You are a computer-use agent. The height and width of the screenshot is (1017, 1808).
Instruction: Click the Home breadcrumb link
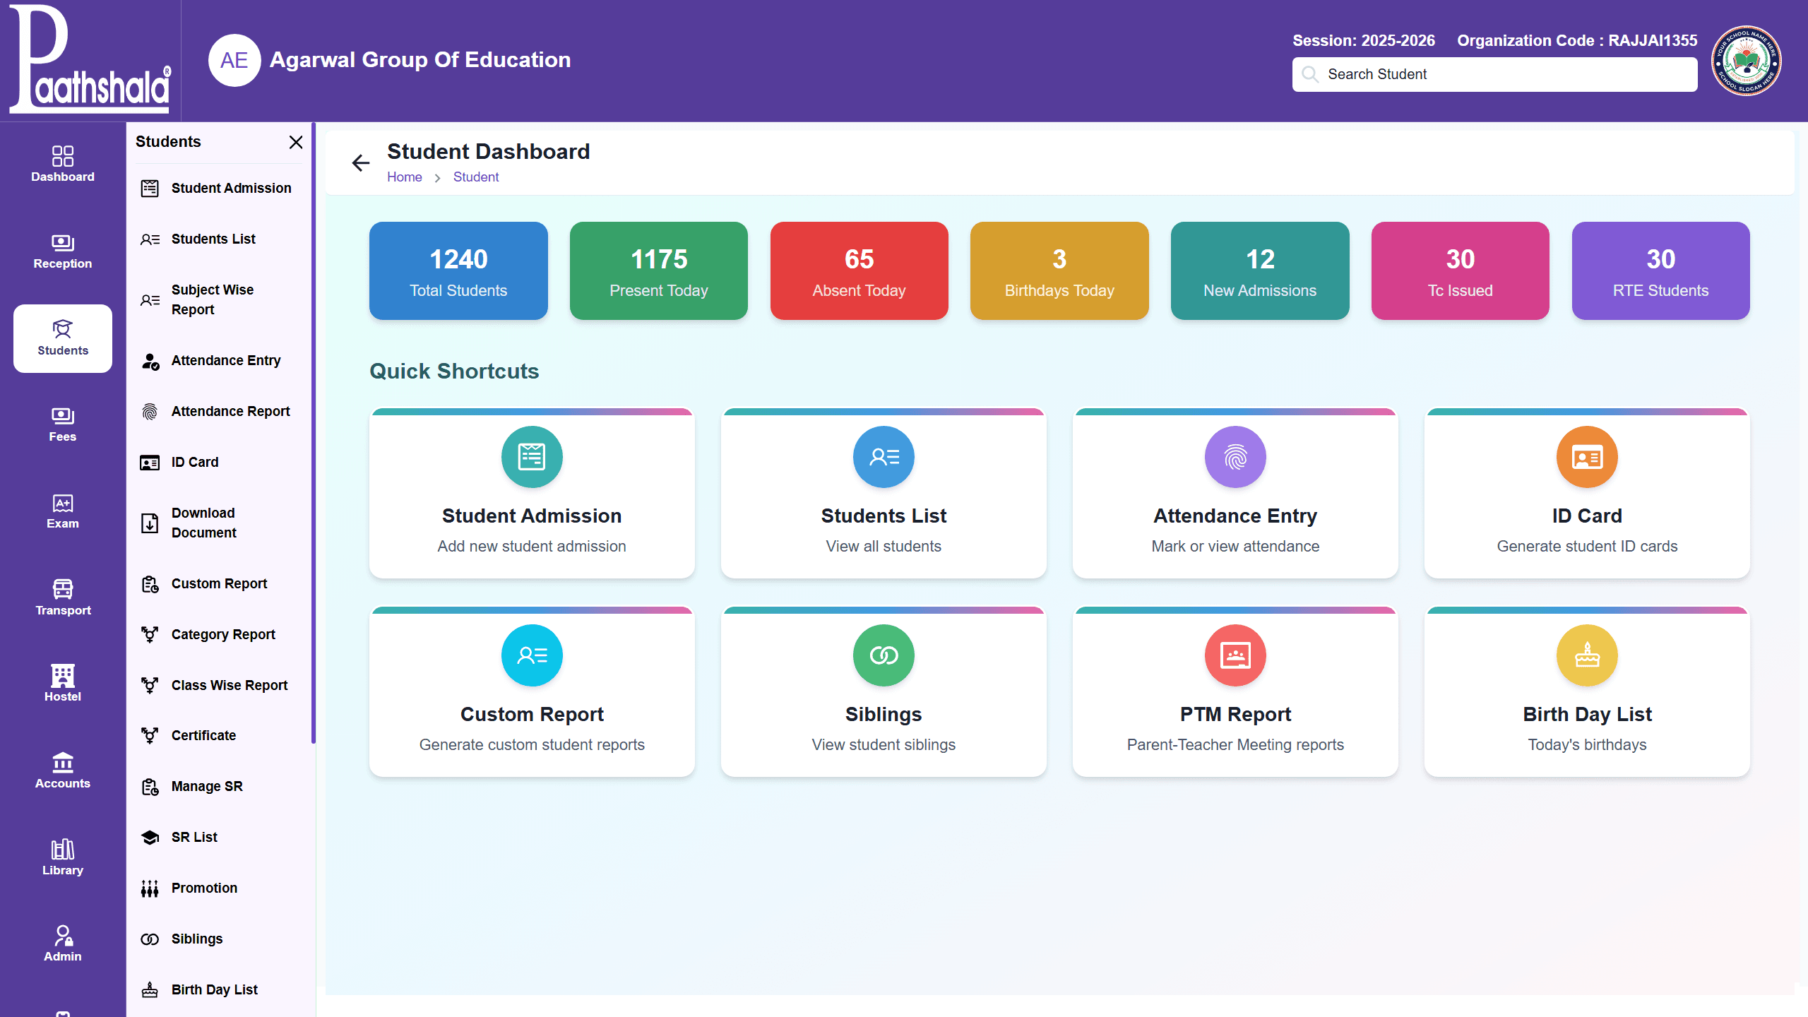404,177
